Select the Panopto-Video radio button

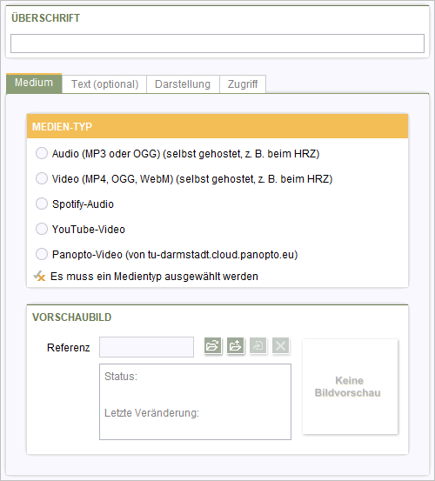[x=42, y=254]
